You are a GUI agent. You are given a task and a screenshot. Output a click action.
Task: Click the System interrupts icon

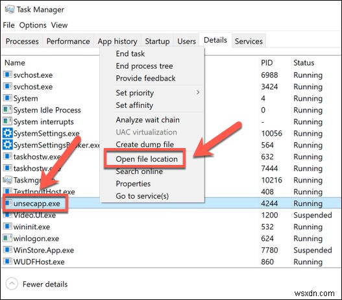tap(8, 121)
